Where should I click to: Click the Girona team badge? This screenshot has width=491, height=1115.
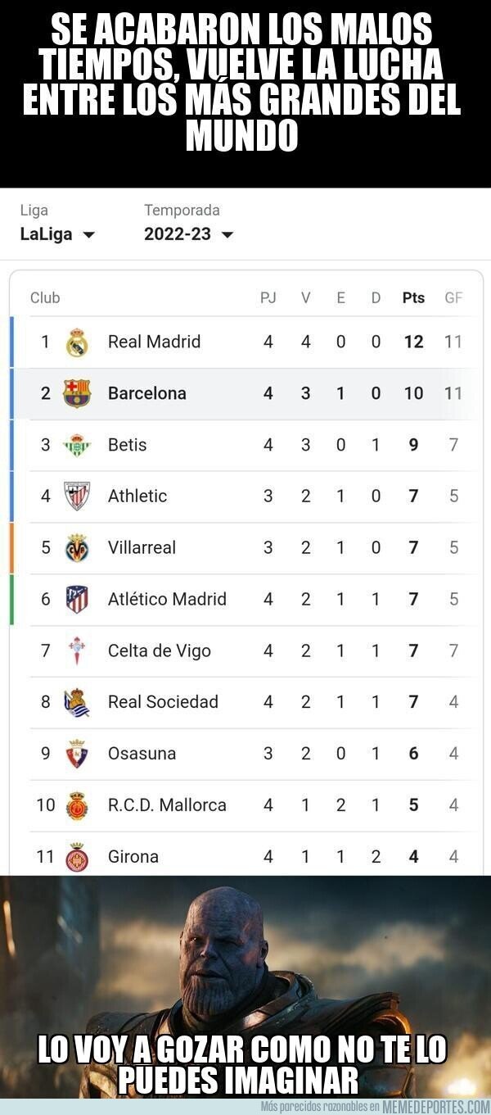(x=78, y=856)
